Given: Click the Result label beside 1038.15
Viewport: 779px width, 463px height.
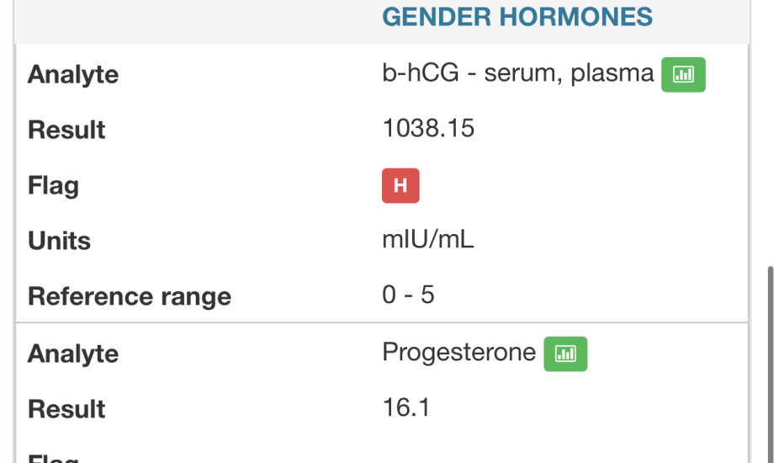Looking at the screenshot, I should [66, 130].
